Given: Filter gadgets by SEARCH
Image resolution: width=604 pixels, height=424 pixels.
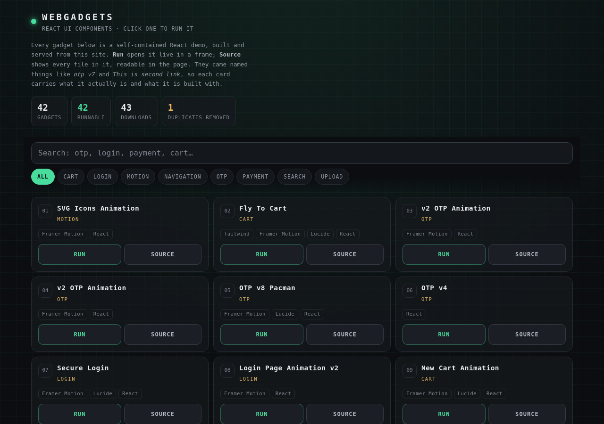Looking at the screenshot, I should pos(294,177).
